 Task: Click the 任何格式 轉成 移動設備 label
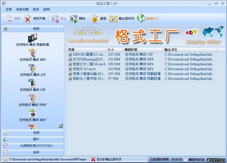pos(32,45)
